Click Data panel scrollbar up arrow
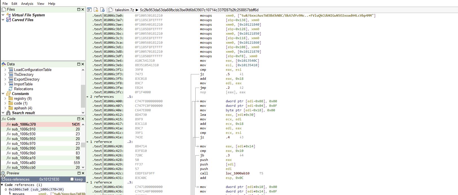 click(x=83, y=70)
